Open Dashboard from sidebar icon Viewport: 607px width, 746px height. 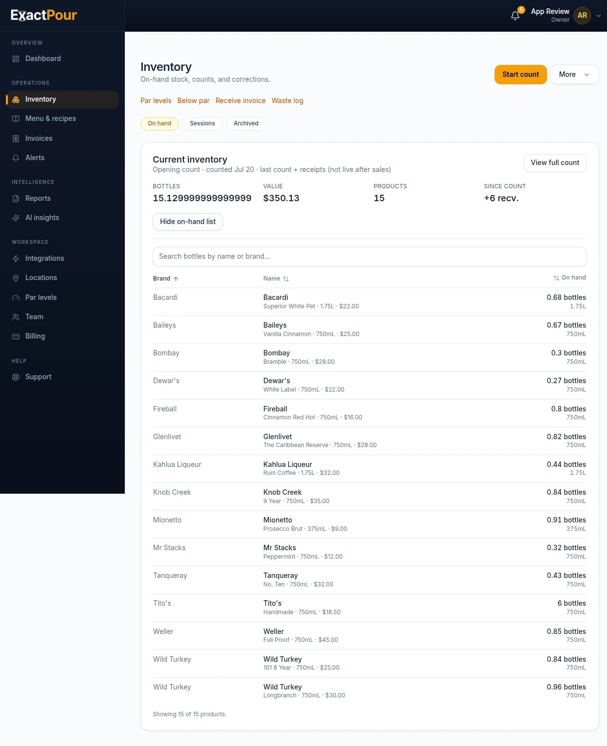point(16,59)
